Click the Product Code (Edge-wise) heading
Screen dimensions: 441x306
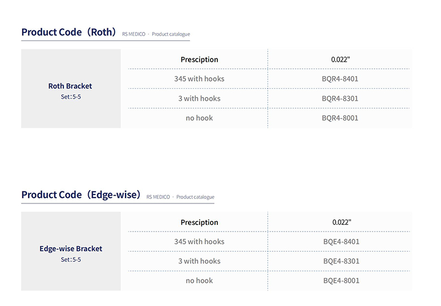point(81,195)
